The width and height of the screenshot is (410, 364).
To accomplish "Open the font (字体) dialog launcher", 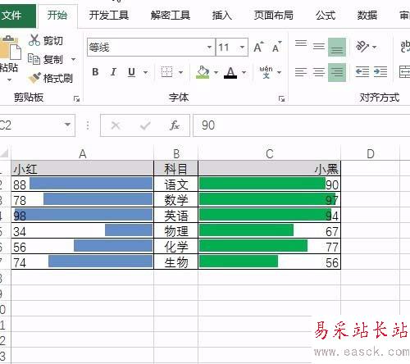I will point(281,99).
